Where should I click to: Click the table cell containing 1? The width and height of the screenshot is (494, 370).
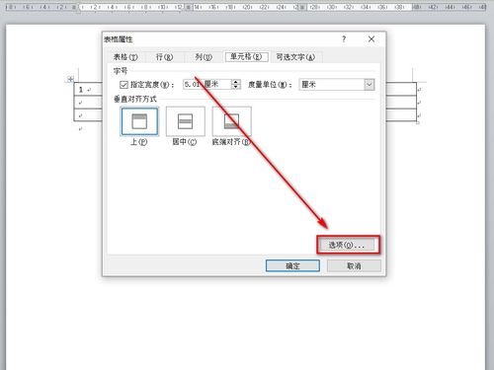(88, 89)
